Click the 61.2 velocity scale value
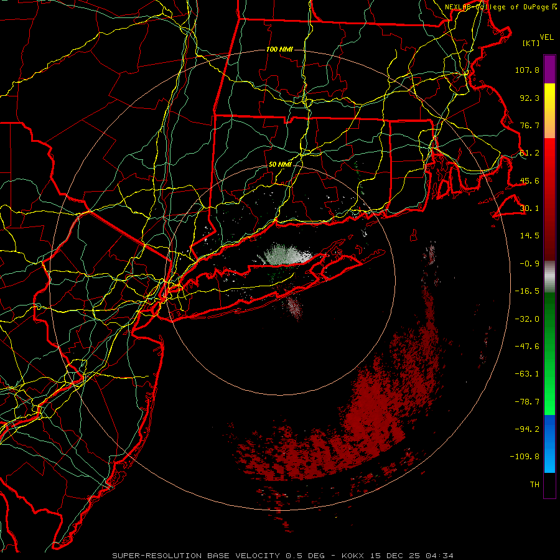560x560 pixels. 530,153
